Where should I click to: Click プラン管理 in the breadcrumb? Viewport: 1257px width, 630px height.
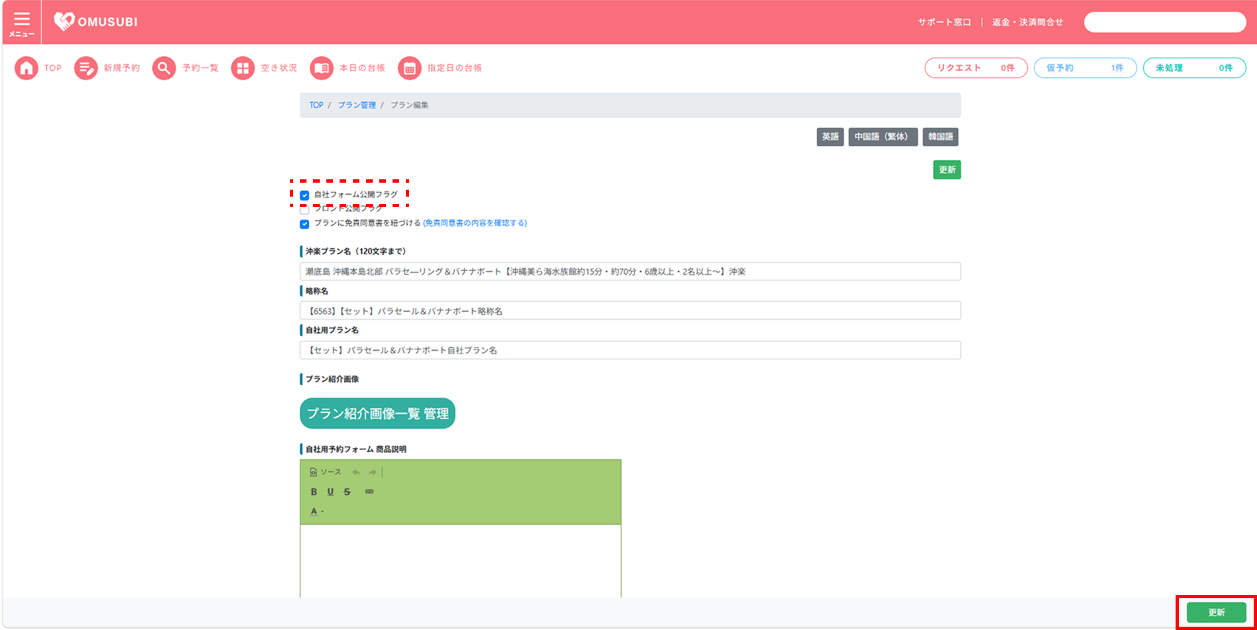[x=357, y=105]
